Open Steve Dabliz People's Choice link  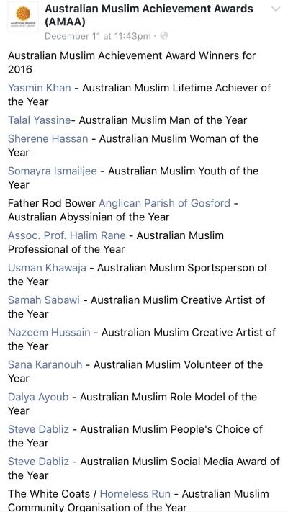pos(39,429)
